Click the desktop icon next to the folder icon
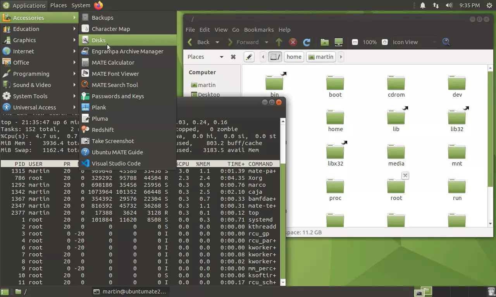 point(339,42)
